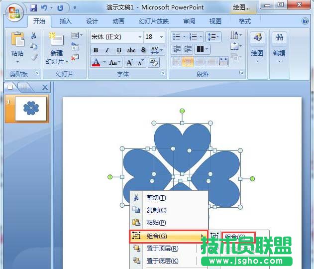The width and height of the screenshot is (314, 269).
Task: Choose 复制(C) from context menu
Action: click(x=169, y=210)
